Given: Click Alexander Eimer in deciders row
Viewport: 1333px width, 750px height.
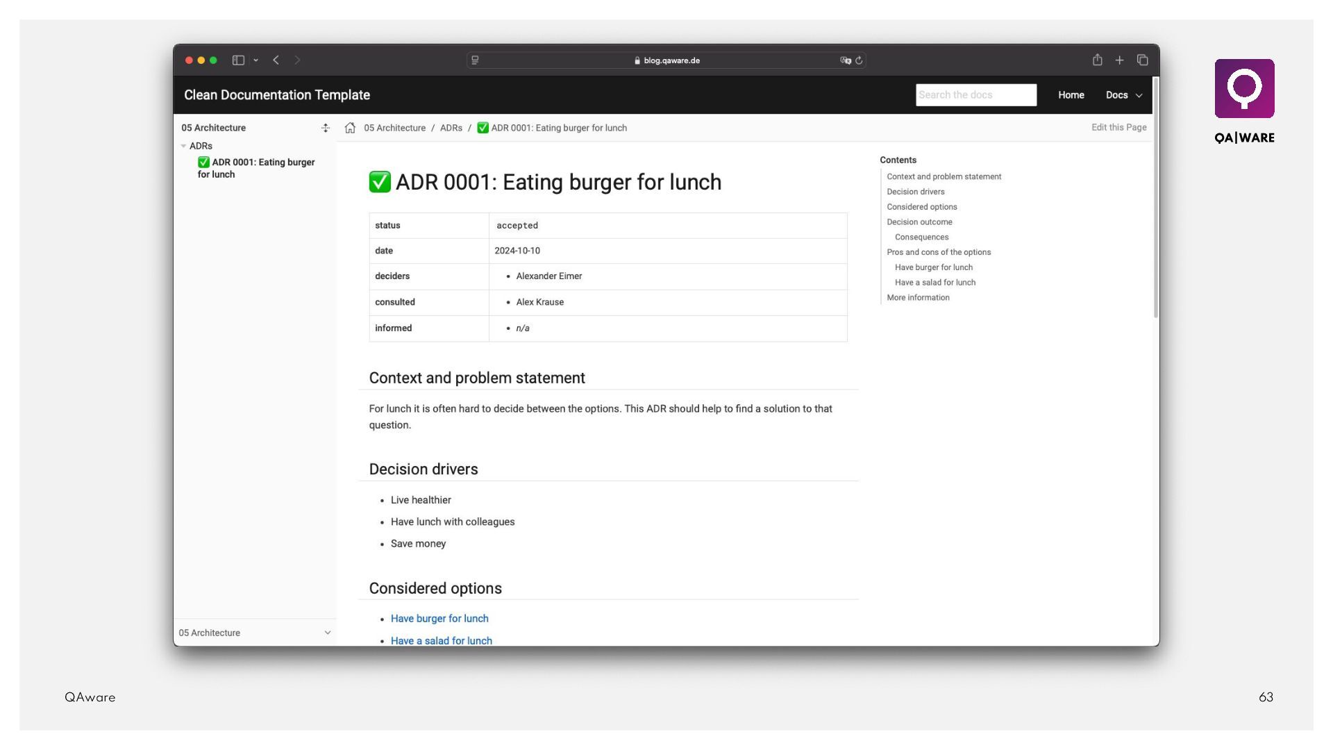Looking at the screenshot, I should pos(549,276).
